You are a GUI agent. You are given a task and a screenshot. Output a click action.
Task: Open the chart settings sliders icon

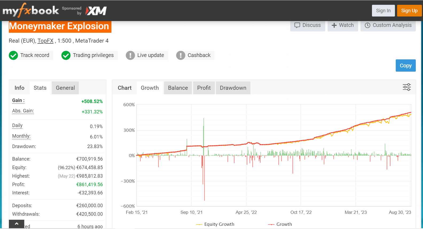click(x=407, y=87)
